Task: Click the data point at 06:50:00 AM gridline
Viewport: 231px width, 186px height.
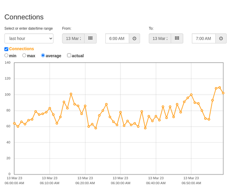Action: (191, 95)
